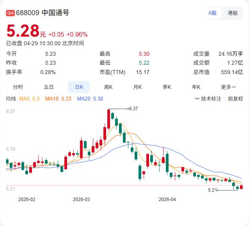Image resolution: width=249 pixels, height=226 pixels.
Task: Open the 前复权 adjustment selector
Action: [235, 99]
